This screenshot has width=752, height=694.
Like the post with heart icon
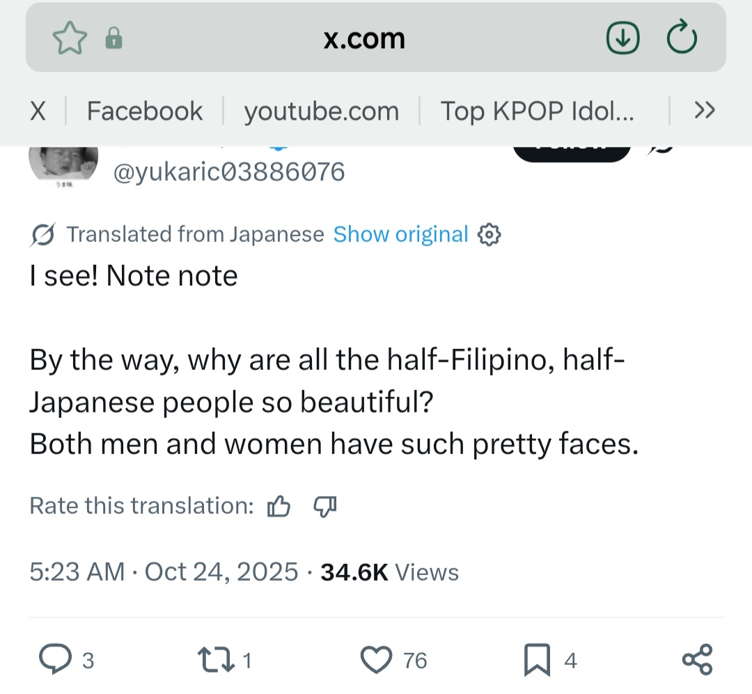(x=378, y=659)
